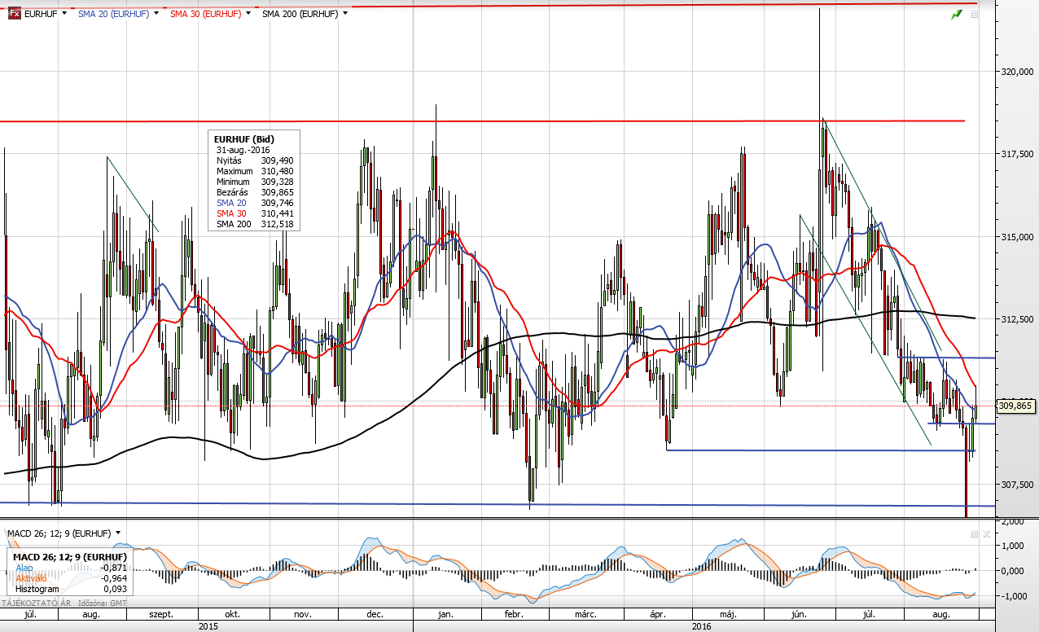1039x632 pixels.
Task: Click the MACD axis label 1,000
Action: (x=1015, y=546)
